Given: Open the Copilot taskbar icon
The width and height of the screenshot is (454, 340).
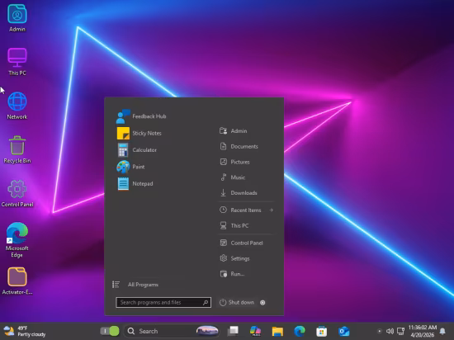Looking at the screenshot, I should [x=255, y=331].
